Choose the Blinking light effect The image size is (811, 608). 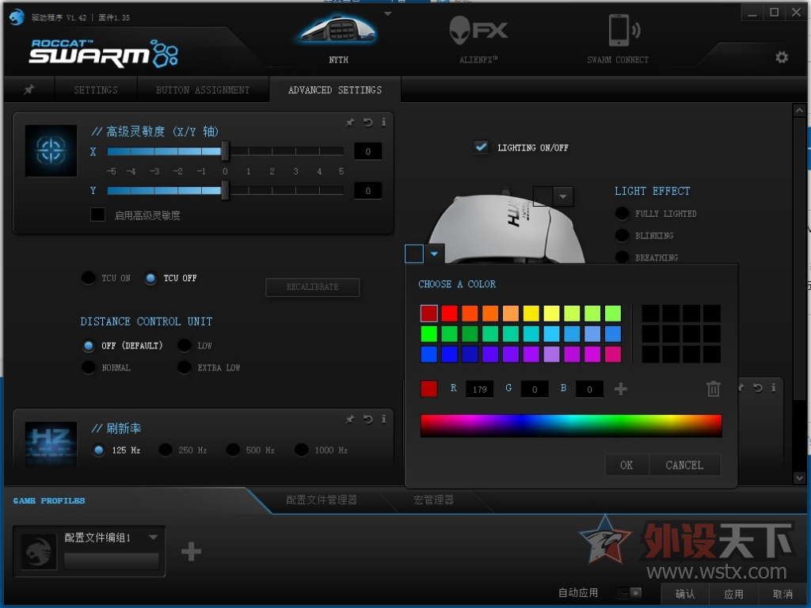(622, 236)
